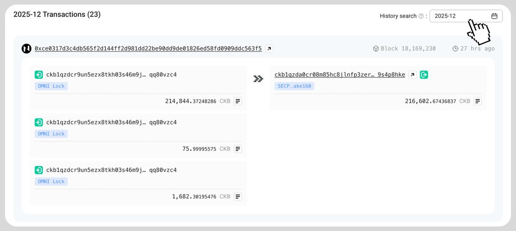Click 27 hrs ago timestamp

477,49
